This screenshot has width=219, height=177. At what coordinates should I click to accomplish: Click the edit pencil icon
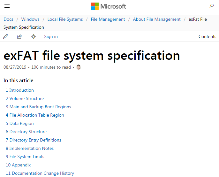pos(5,36)
